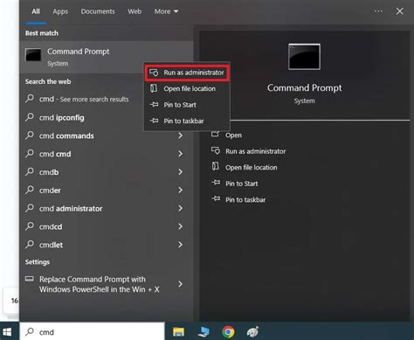414x340 pixels.
Task: Select the 'cmdcd' web suggestion
Action: [x=107, y=226]
